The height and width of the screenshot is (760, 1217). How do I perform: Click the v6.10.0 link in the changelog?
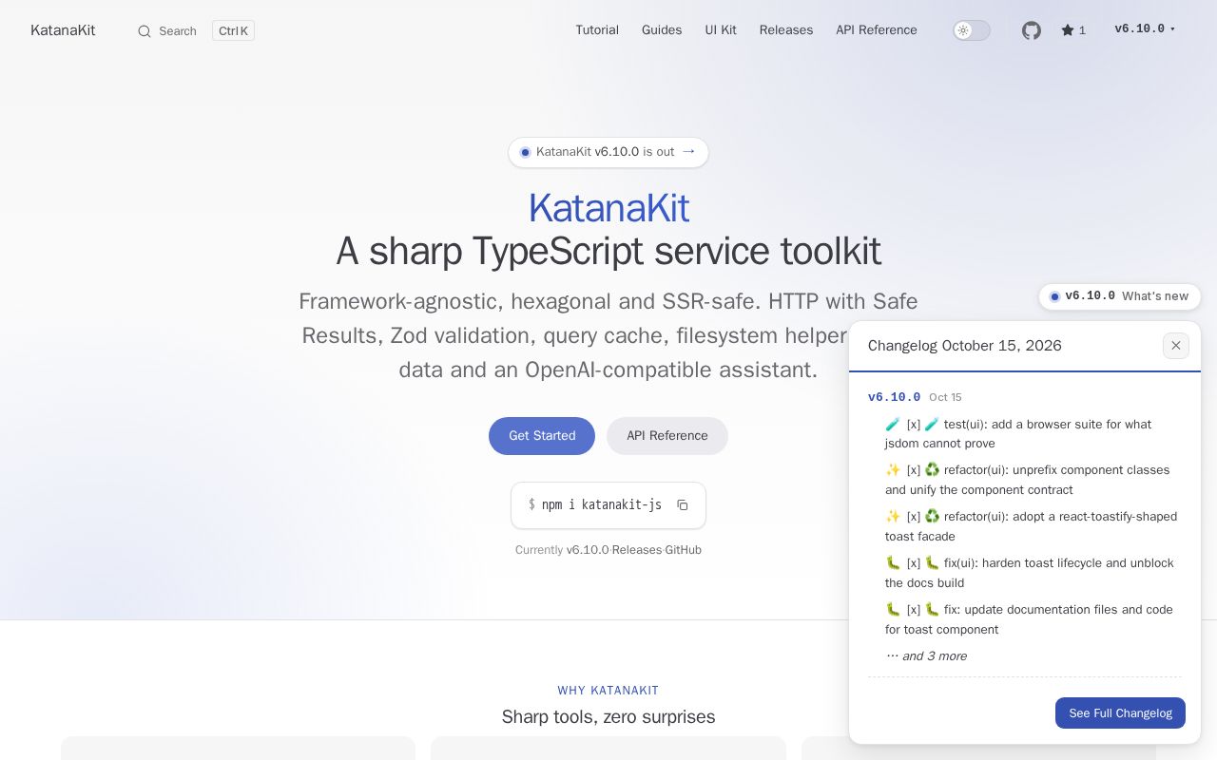(x=894, y=397)
